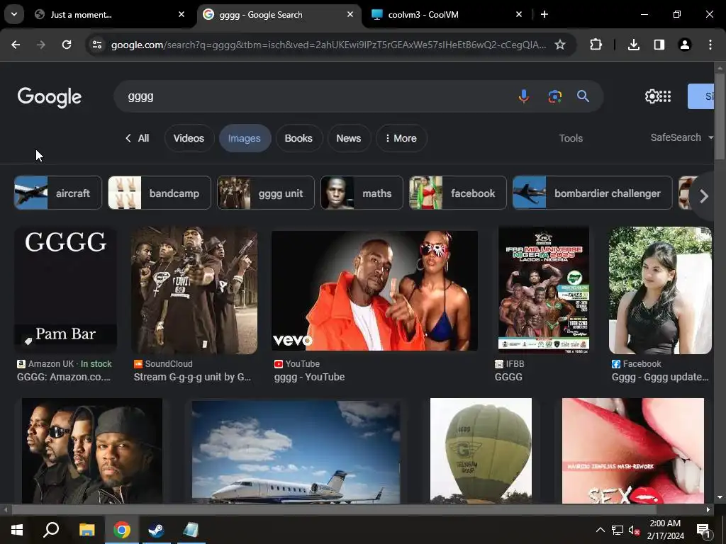The height and width of the screenshot is (544, 726).
Task: Click the browser forward arrow
Action: click(x=41, y=45)
